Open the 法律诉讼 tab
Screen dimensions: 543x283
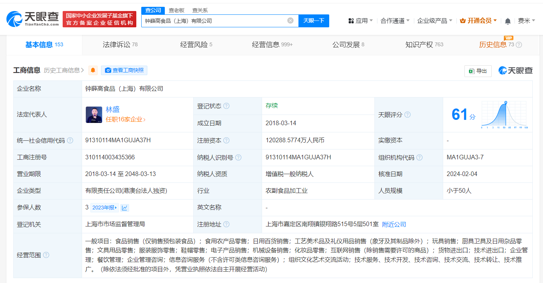coord(115,44)
